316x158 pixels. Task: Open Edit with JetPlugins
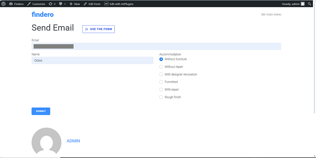[x=119, y=4]
